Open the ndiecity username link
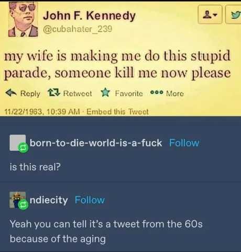This screenshot has width=241, height=252. (x=49, y=200)
